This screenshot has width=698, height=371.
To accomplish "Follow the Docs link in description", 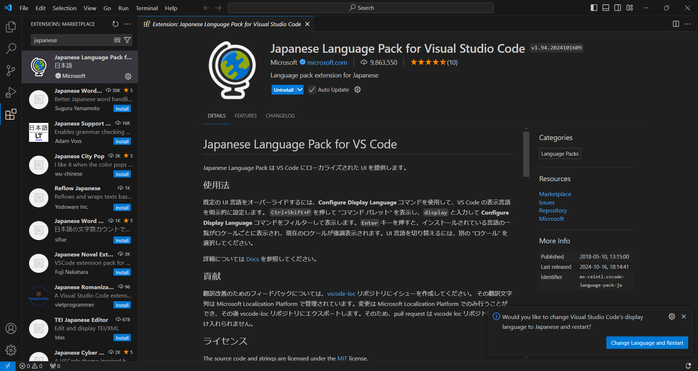I will click(252, 259).
